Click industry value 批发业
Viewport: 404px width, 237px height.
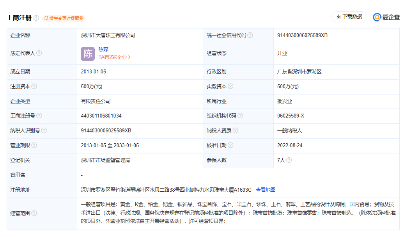(285, 102)
